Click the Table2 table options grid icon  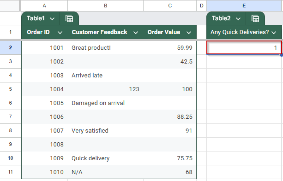click(x=255, y=18)
